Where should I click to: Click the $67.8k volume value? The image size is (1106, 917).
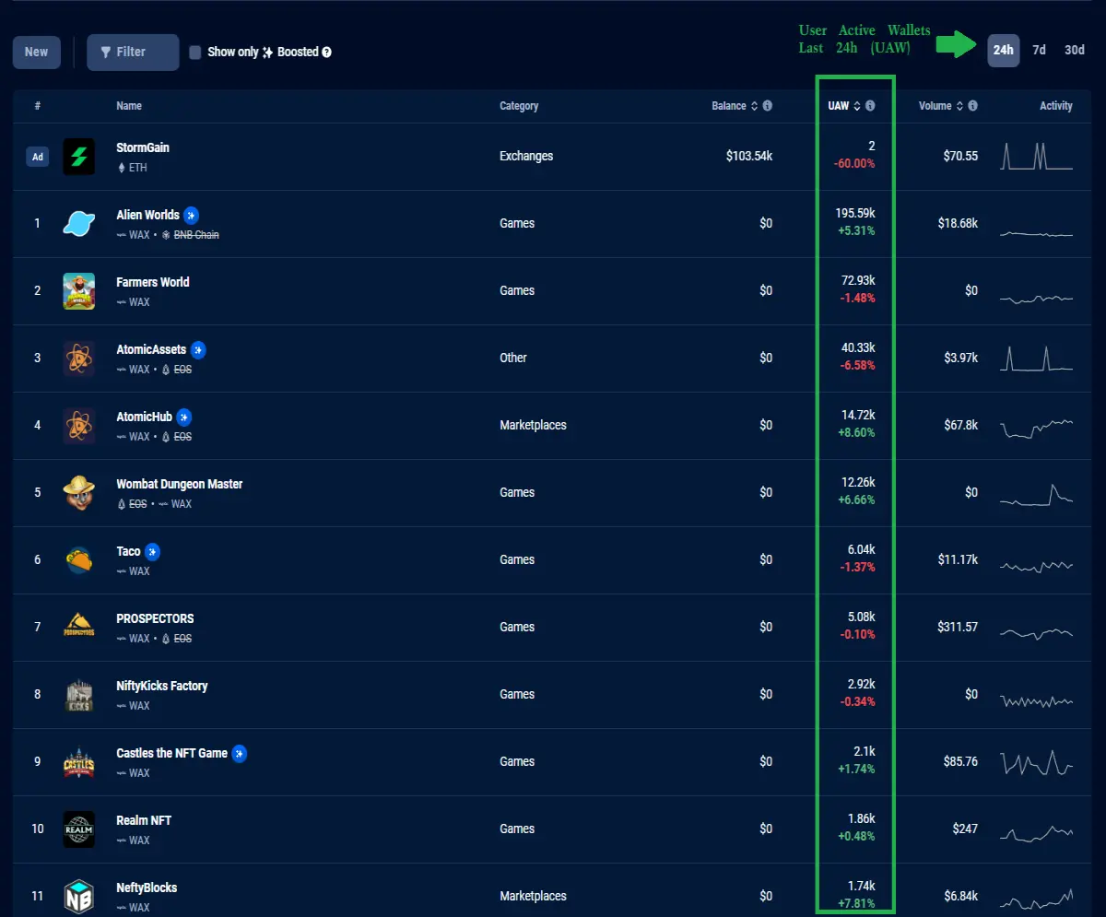959,425
